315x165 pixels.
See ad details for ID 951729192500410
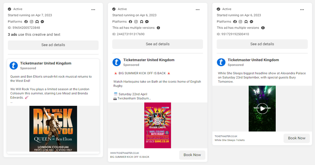tap(262, 44)
